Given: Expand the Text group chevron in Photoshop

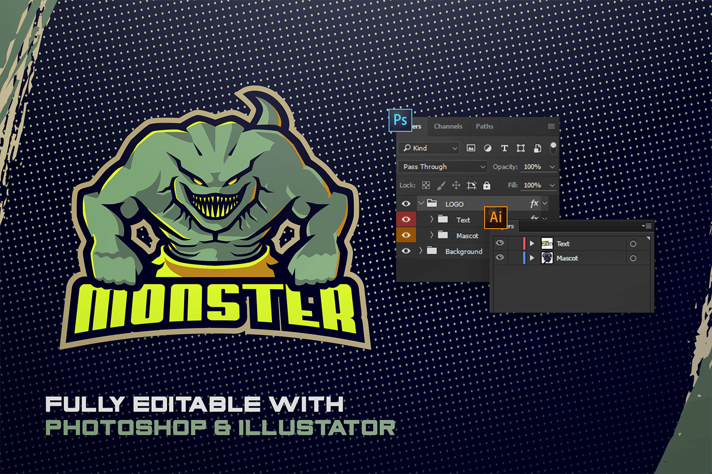Looking at the screenshot, I should 431,219.
